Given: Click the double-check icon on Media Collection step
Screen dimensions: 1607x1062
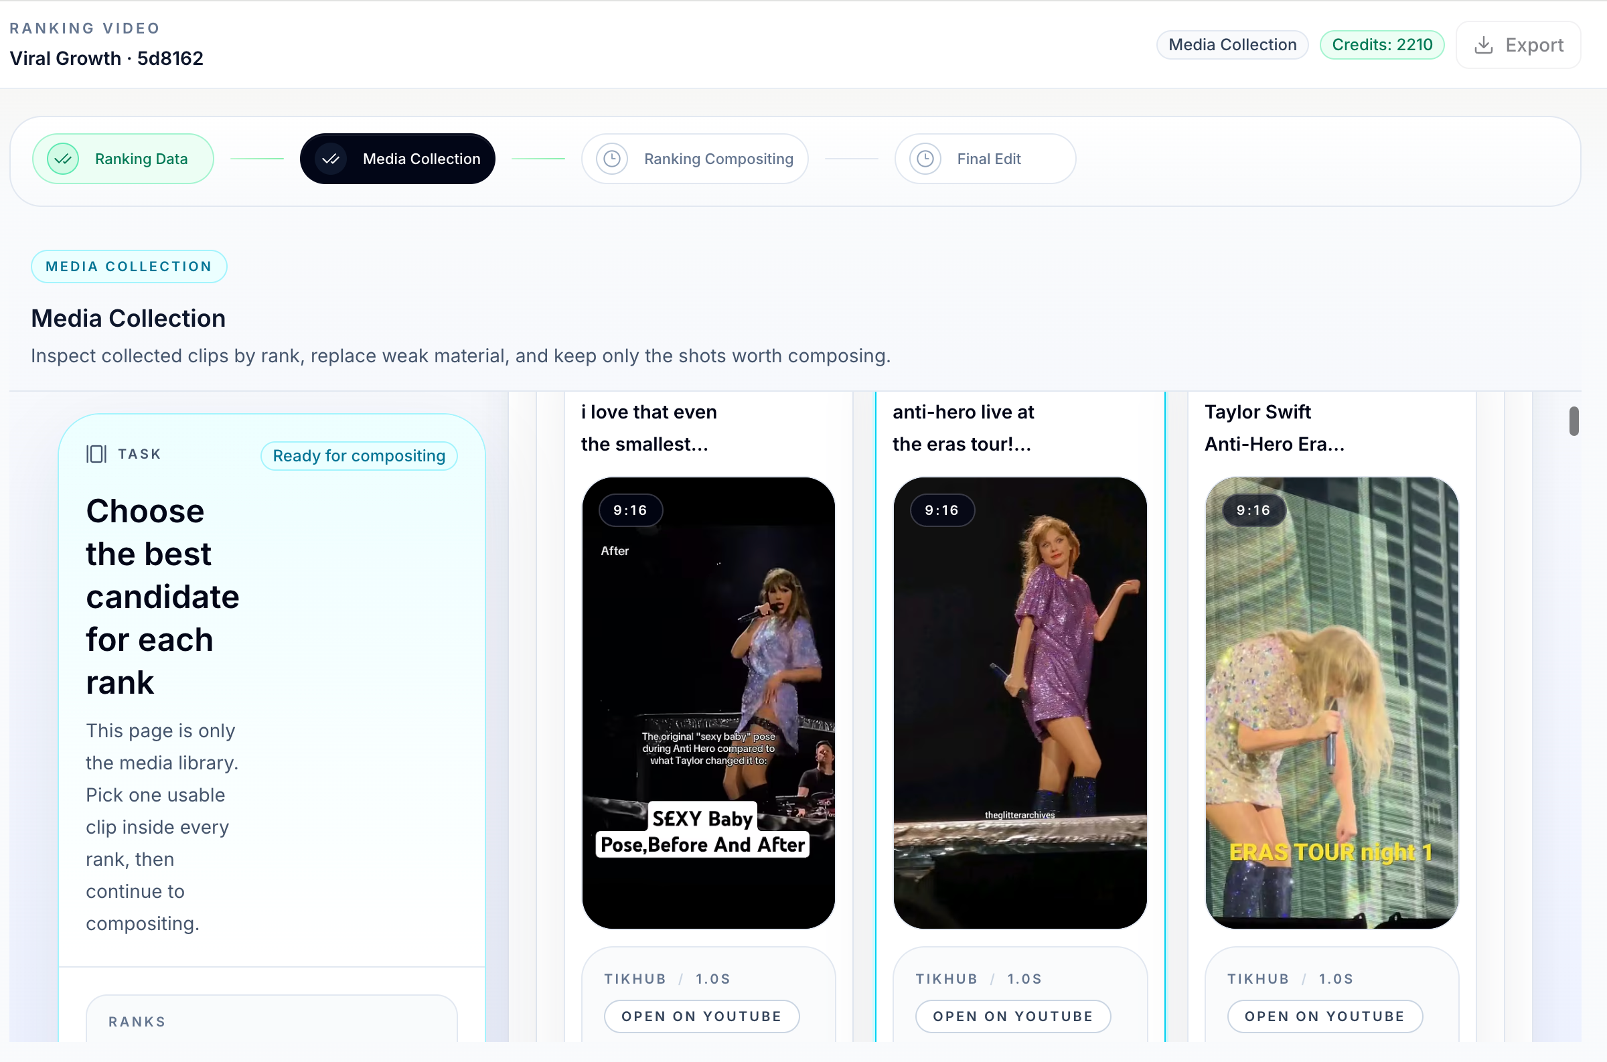Looking at the screenshot, I should (x=331, y=159).
